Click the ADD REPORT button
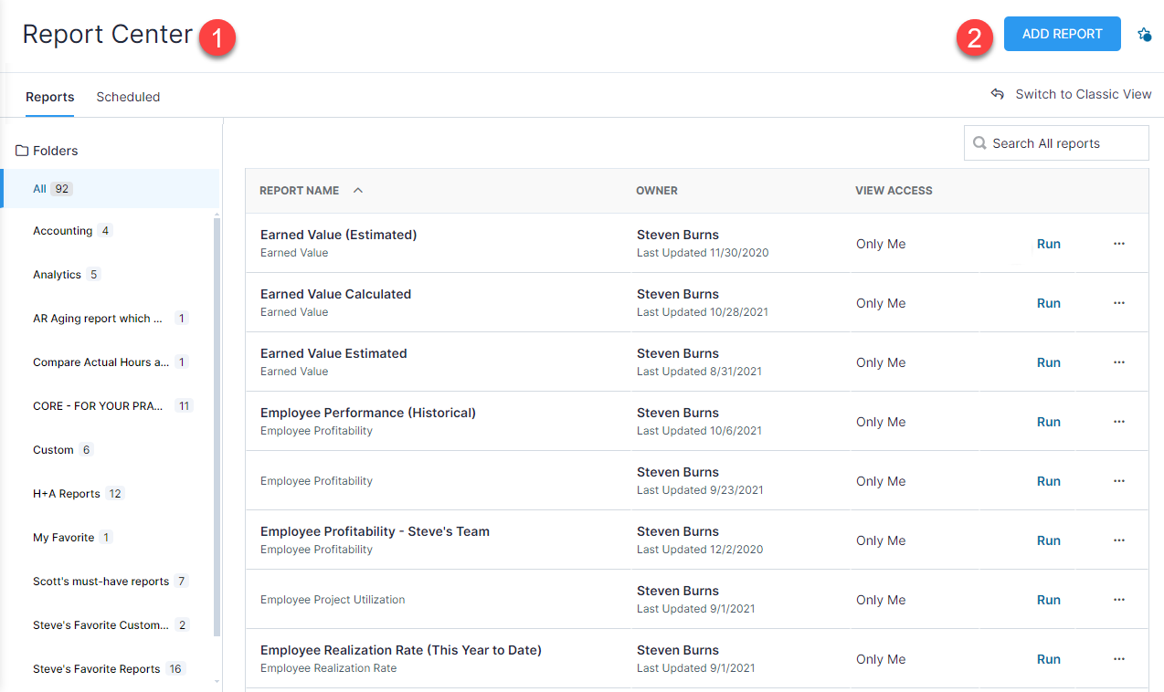The height and width of the screenshot is (692, 1164). 1062,34
